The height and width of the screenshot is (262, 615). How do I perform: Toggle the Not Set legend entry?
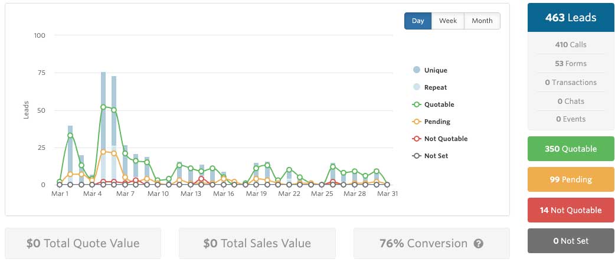pos(430,156)
